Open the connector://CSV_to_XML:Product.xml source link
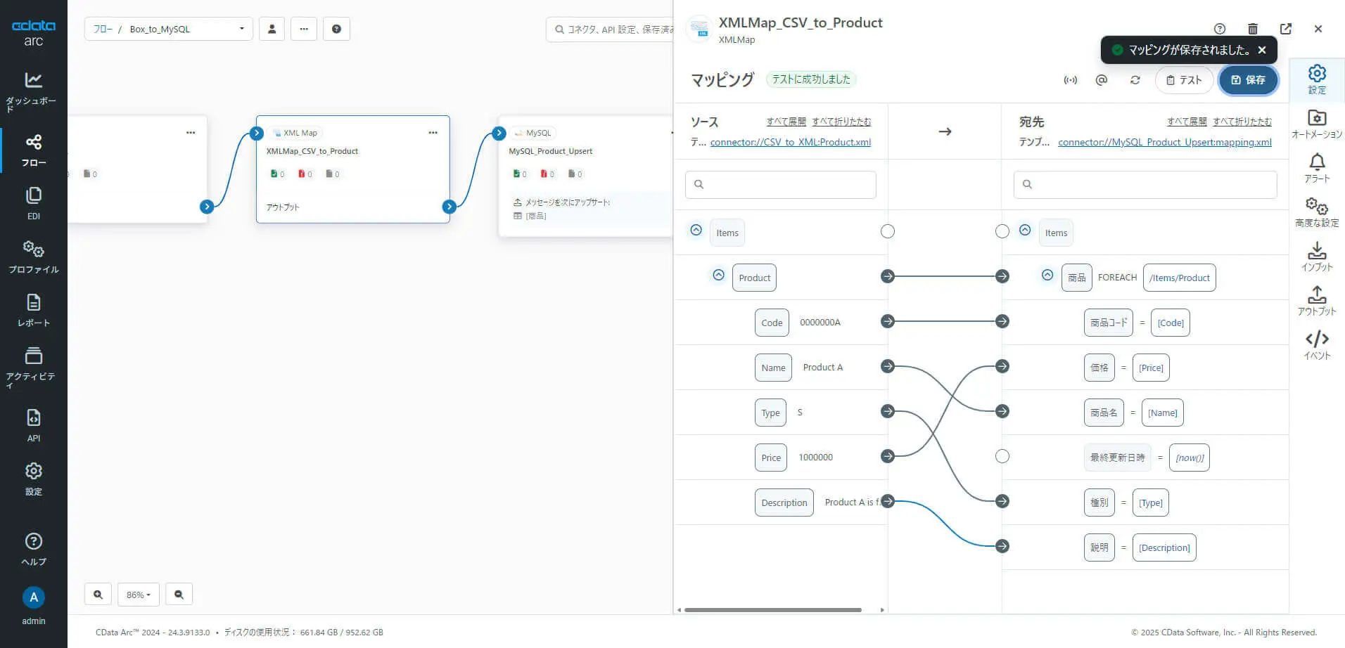The width and height of the screenshot is (1345, 648). pos(790,142)
